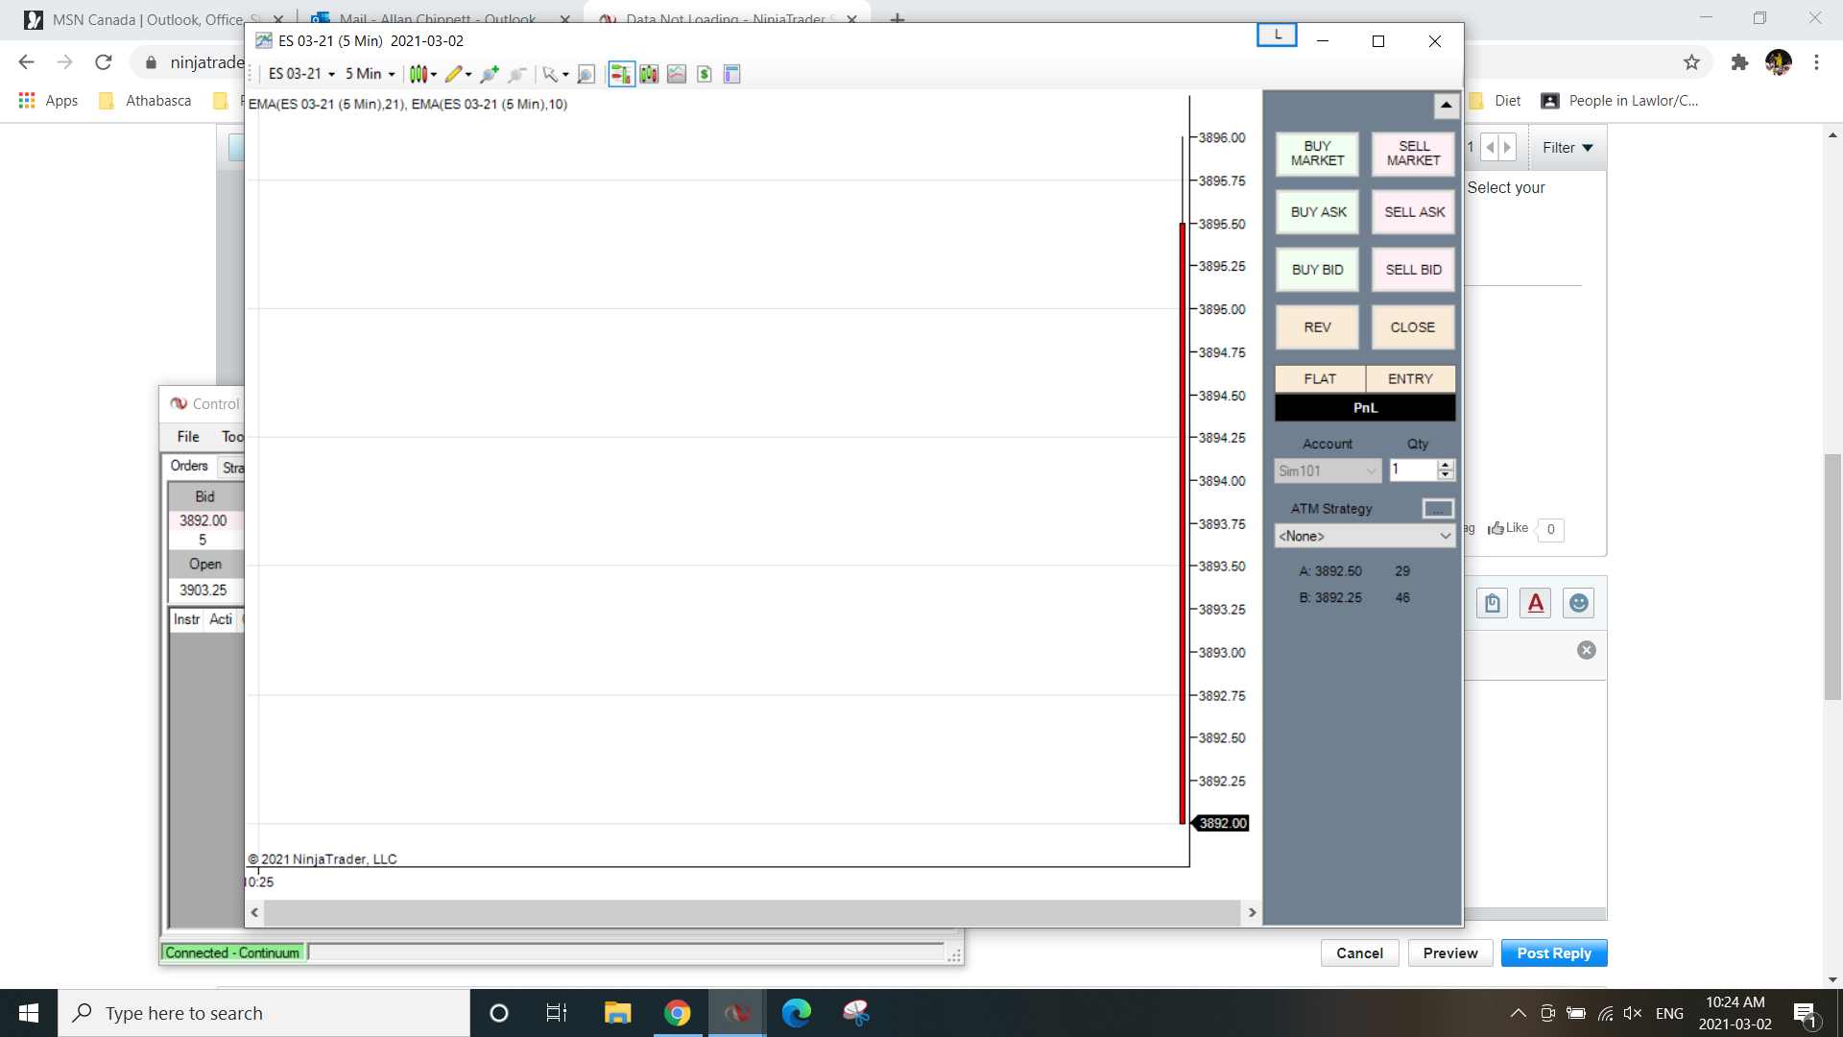Open chart Properties icon on the toolbar
The height and width of the screenshot is (1037, 1843).
coord(732,74)
